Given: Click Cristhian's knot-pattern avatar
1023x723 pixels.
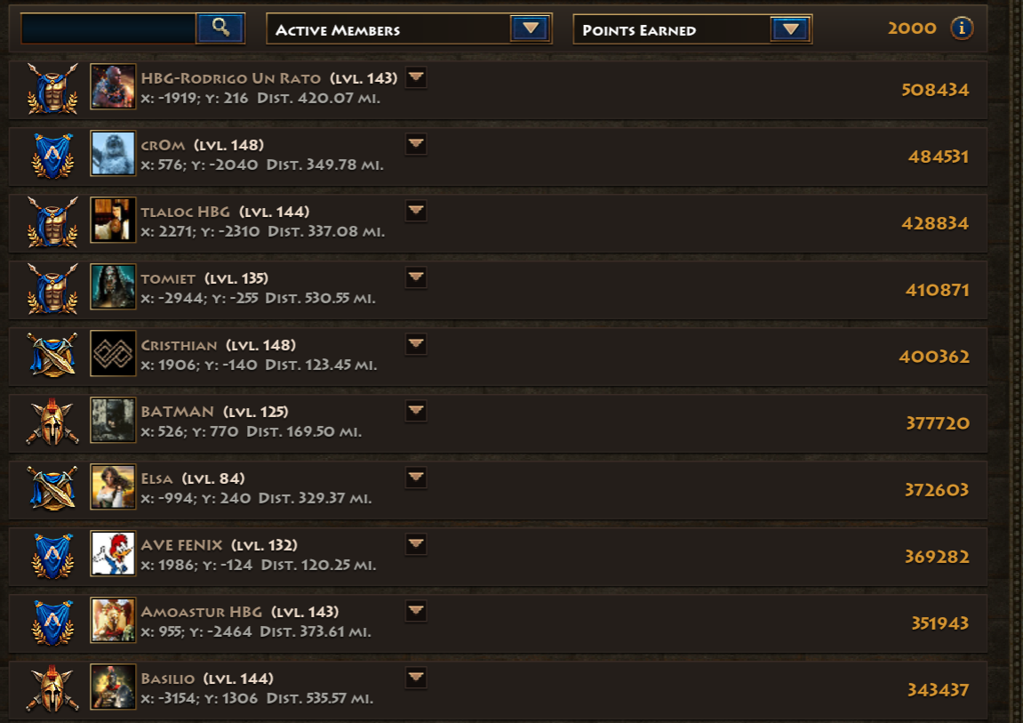Looking at the screenshot, I should [x=113, y=354].
